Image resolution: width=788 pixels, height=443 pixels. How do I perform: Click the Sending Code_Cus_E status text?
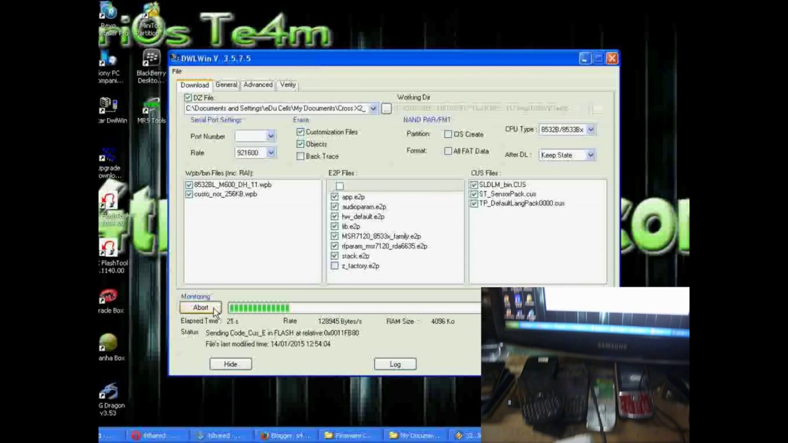coord(282,333)
